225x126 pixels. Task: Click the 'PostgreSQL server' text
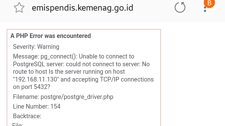click(x=39, y=64)
